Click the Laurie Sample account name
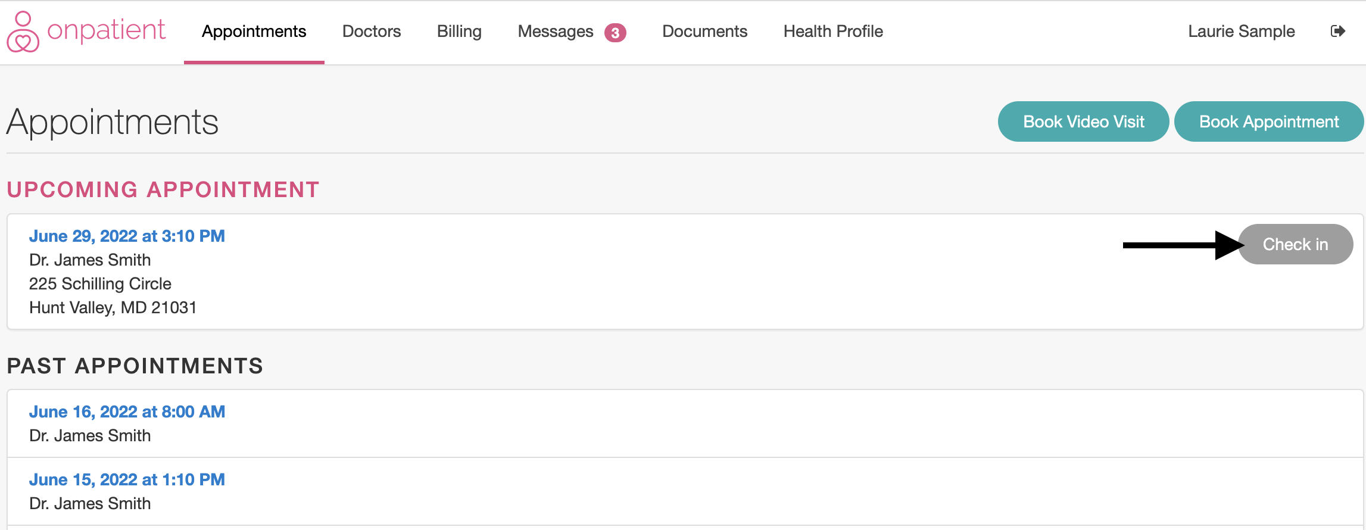The image size is (1366, 530). coord(1242,32)
